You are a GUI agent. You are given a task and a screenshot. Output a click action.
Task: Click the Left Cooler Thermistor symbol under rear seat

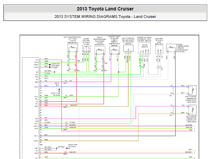click(x=192, y=110)
